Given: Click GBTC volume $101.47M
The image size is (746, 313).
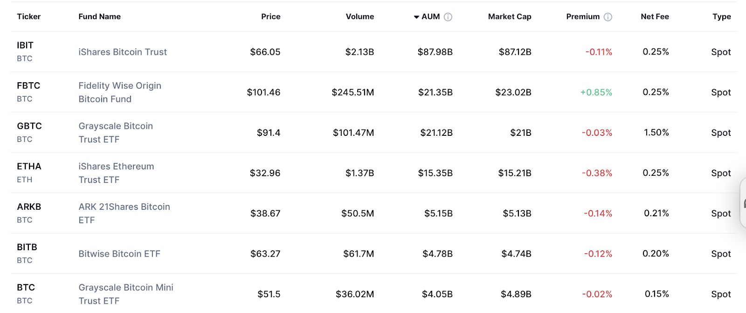Looking at the screenshot, I should pos(353,133).
